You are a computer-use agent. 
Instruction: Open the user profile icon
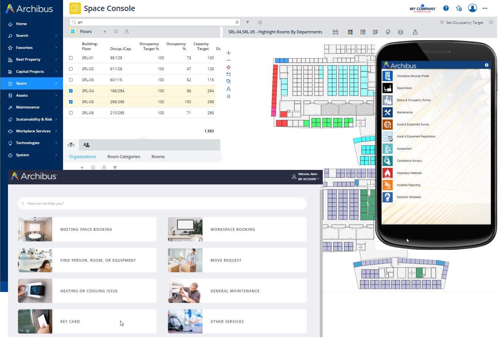472,8
